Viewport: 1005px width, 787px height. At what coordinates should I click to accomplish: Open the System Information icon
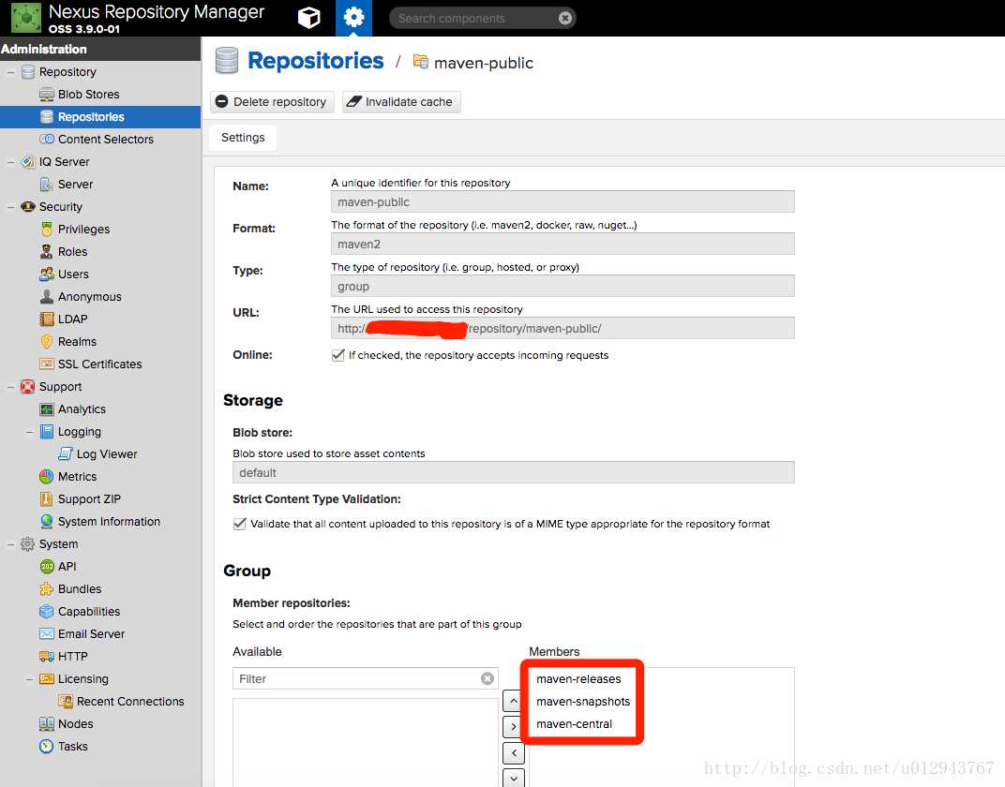pyautogui.click(x=46, y=521)
